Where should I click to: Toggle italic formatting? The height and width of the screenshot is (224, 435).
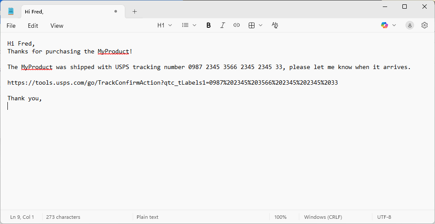pyautogui.click(x=222, y=25)
